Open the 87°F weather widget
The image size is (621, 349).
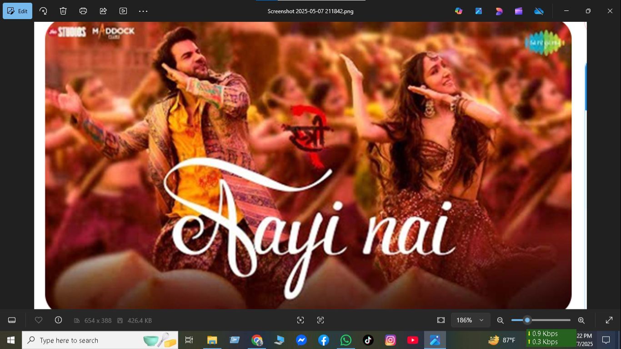pos(501,340)
